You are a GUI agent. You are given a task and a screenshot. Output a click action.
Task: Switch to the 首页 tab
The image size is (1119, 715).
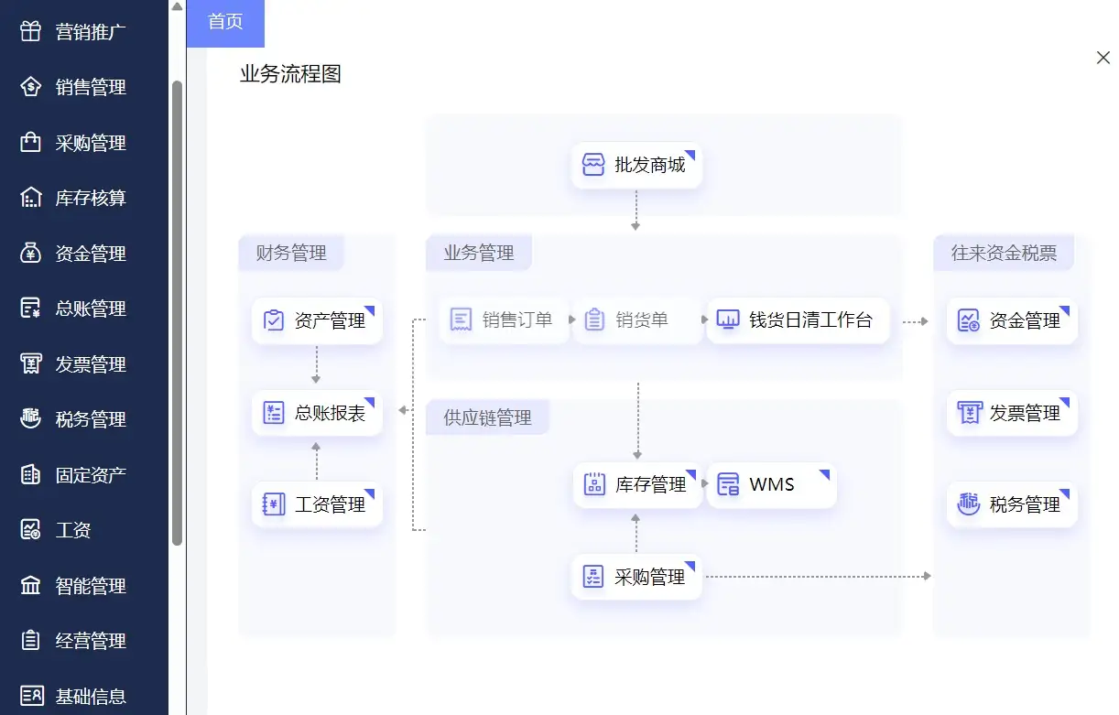(225, 23)
